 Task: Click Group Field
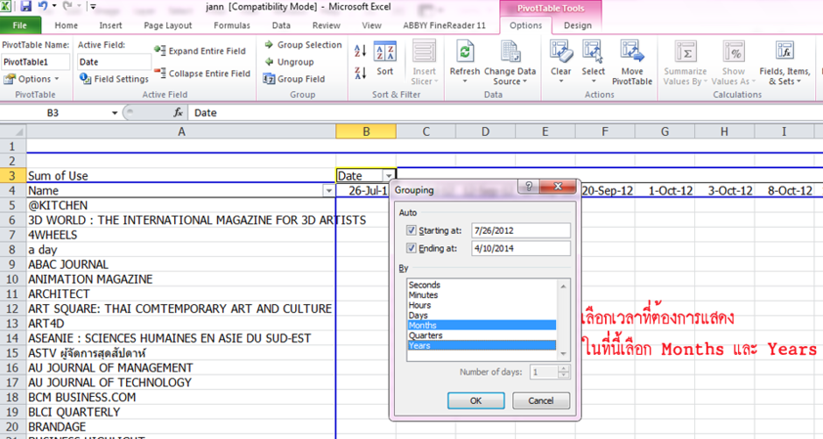294,79
